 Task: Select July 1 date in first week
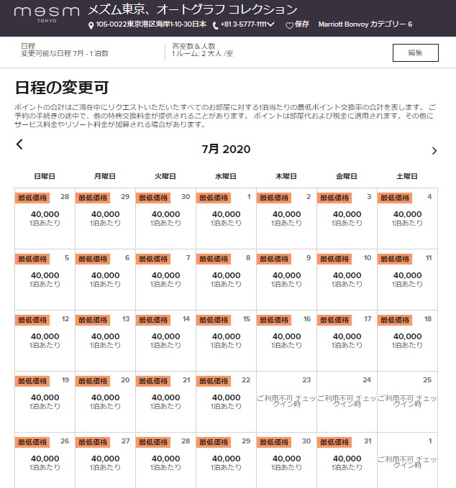226,218
